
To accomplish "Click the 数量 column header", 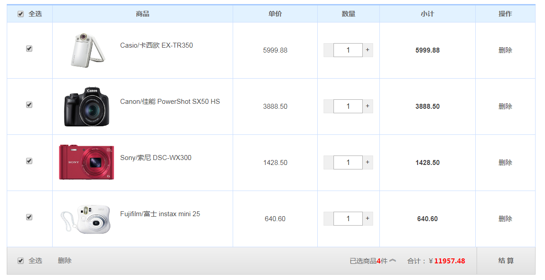I will click(x=348, y=14).
